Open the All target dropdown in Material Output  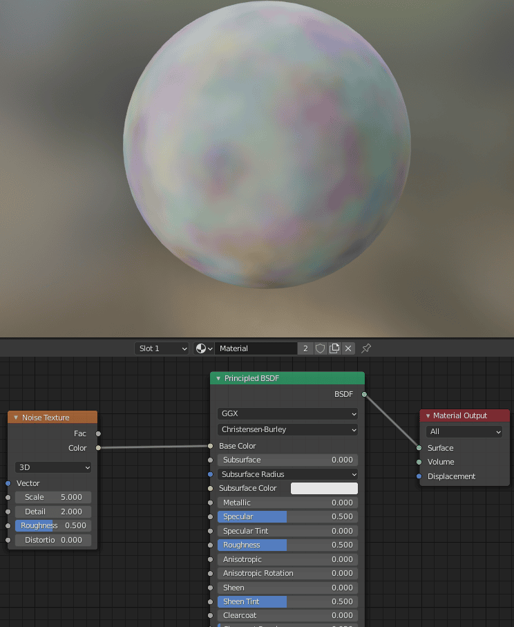coord(464,432)
